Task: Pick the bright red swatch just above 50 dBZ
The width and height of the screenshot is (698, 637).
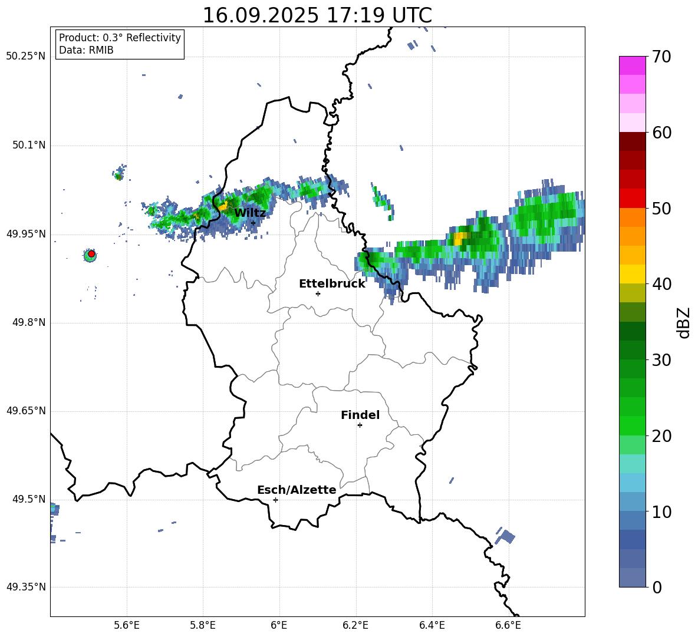Action: (x=632, y=199)
